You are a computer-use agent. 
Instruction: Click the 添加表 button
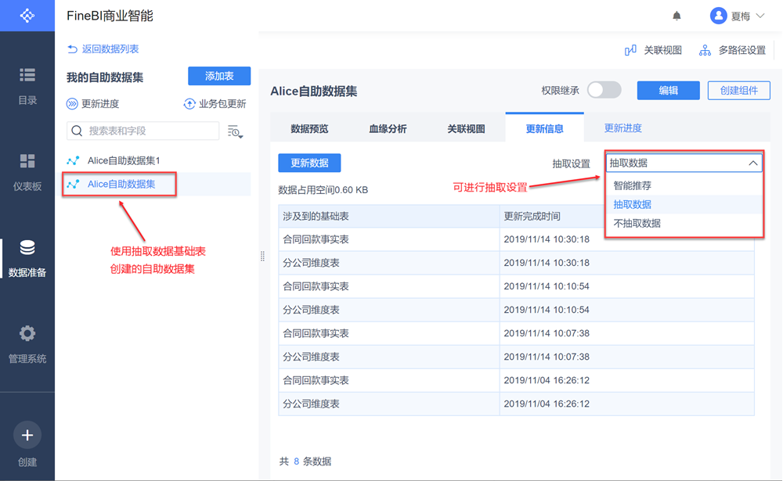219,76
